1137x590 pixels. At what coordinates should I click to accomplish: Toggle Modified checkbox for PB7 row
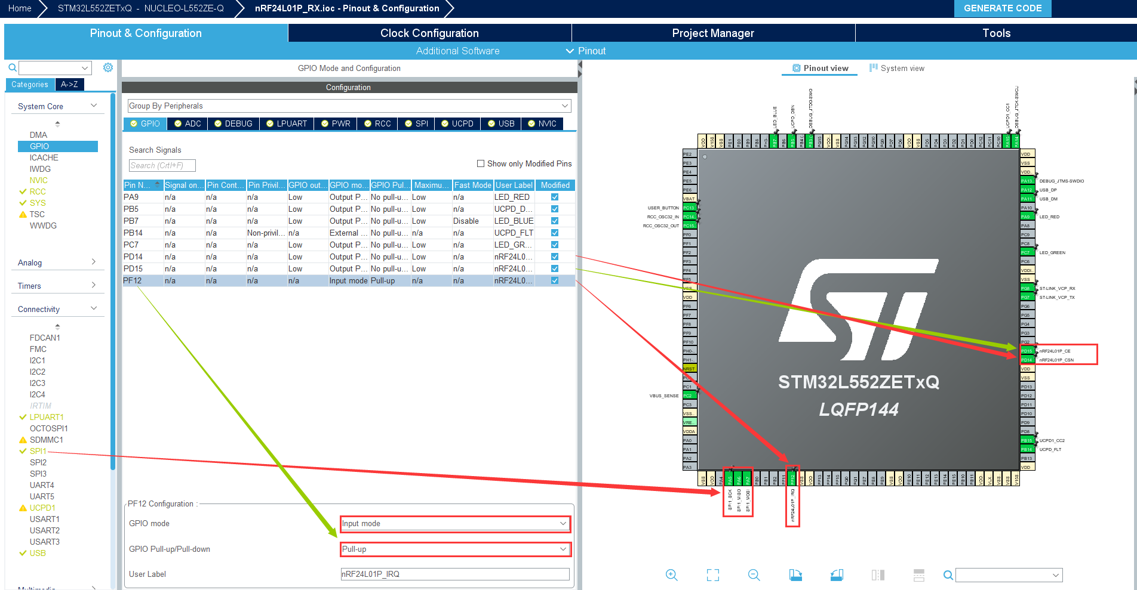(x=555, y=221)
